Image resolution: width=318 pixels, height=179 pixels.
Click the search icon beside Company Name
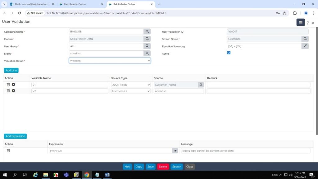pyautogui.click(x=147, y=31)
